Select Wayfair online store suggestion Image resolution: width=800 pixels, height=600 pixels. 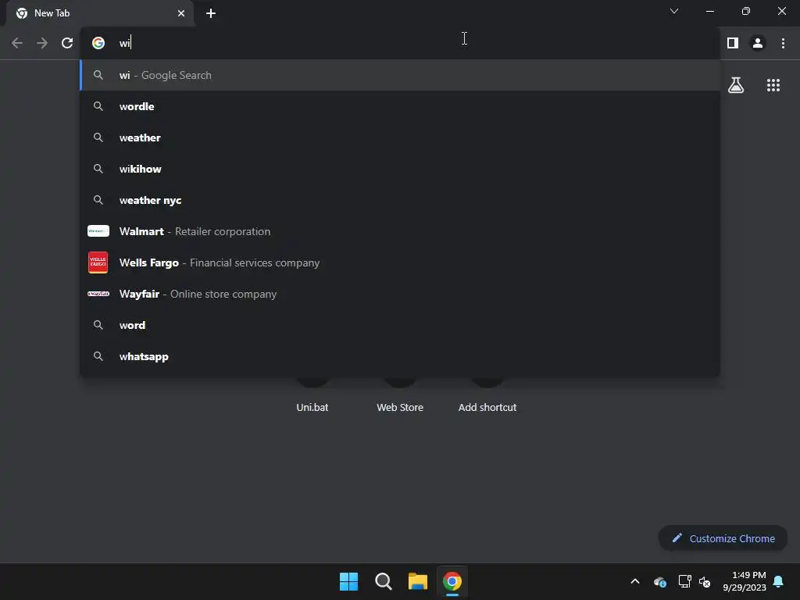(x=400, y=294)
